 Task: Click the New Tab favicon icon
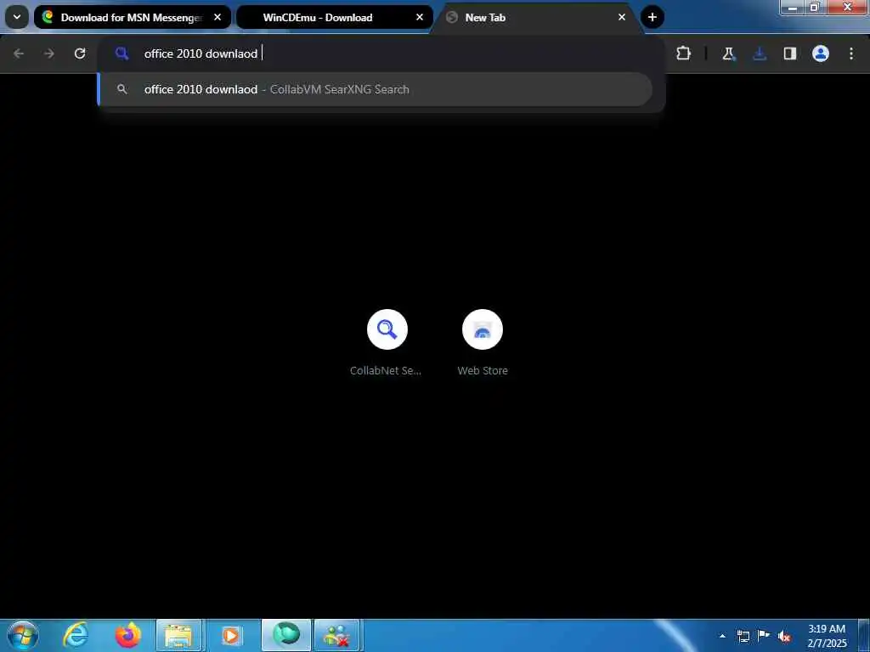pyautogui.click(x=452, y=17)
